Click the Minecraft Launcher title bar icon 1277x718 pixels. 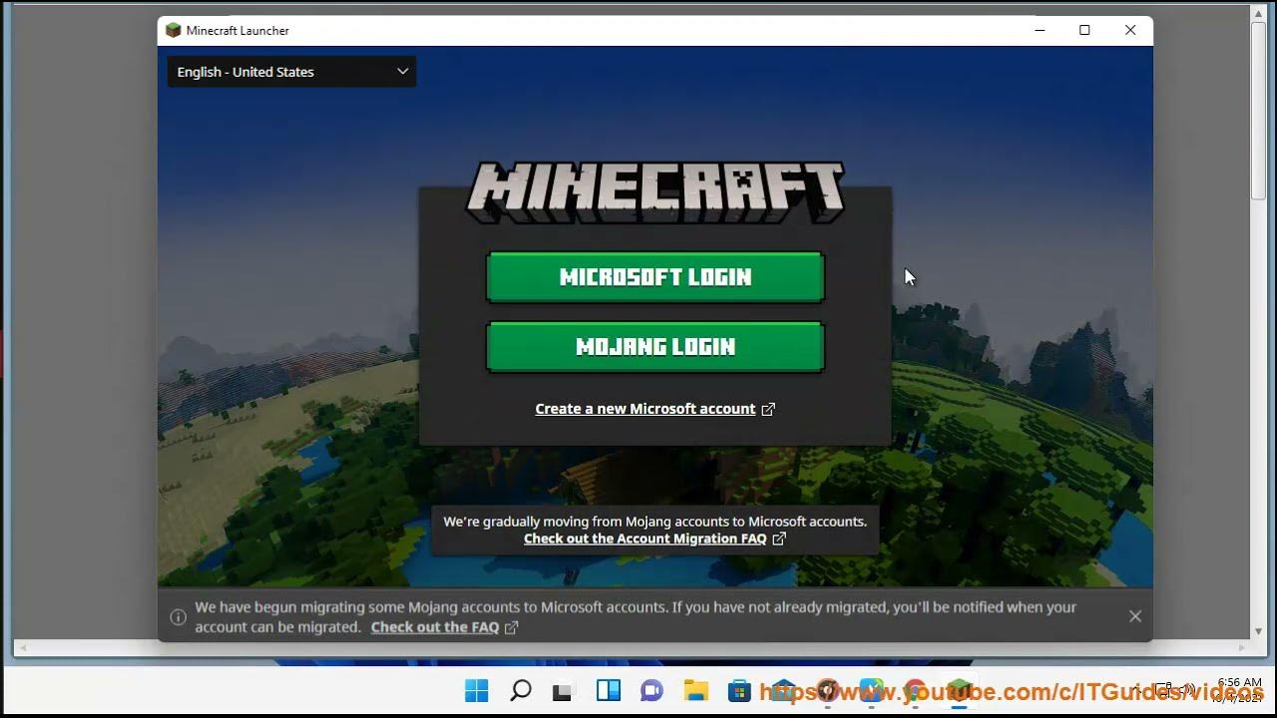pos(174,30)
